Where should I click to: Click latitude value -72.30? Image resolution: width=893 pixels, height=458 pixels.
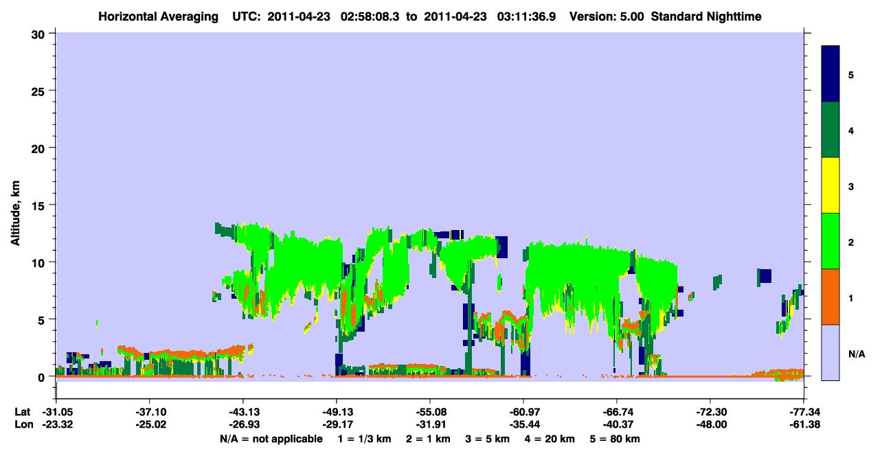click(710, 411)
